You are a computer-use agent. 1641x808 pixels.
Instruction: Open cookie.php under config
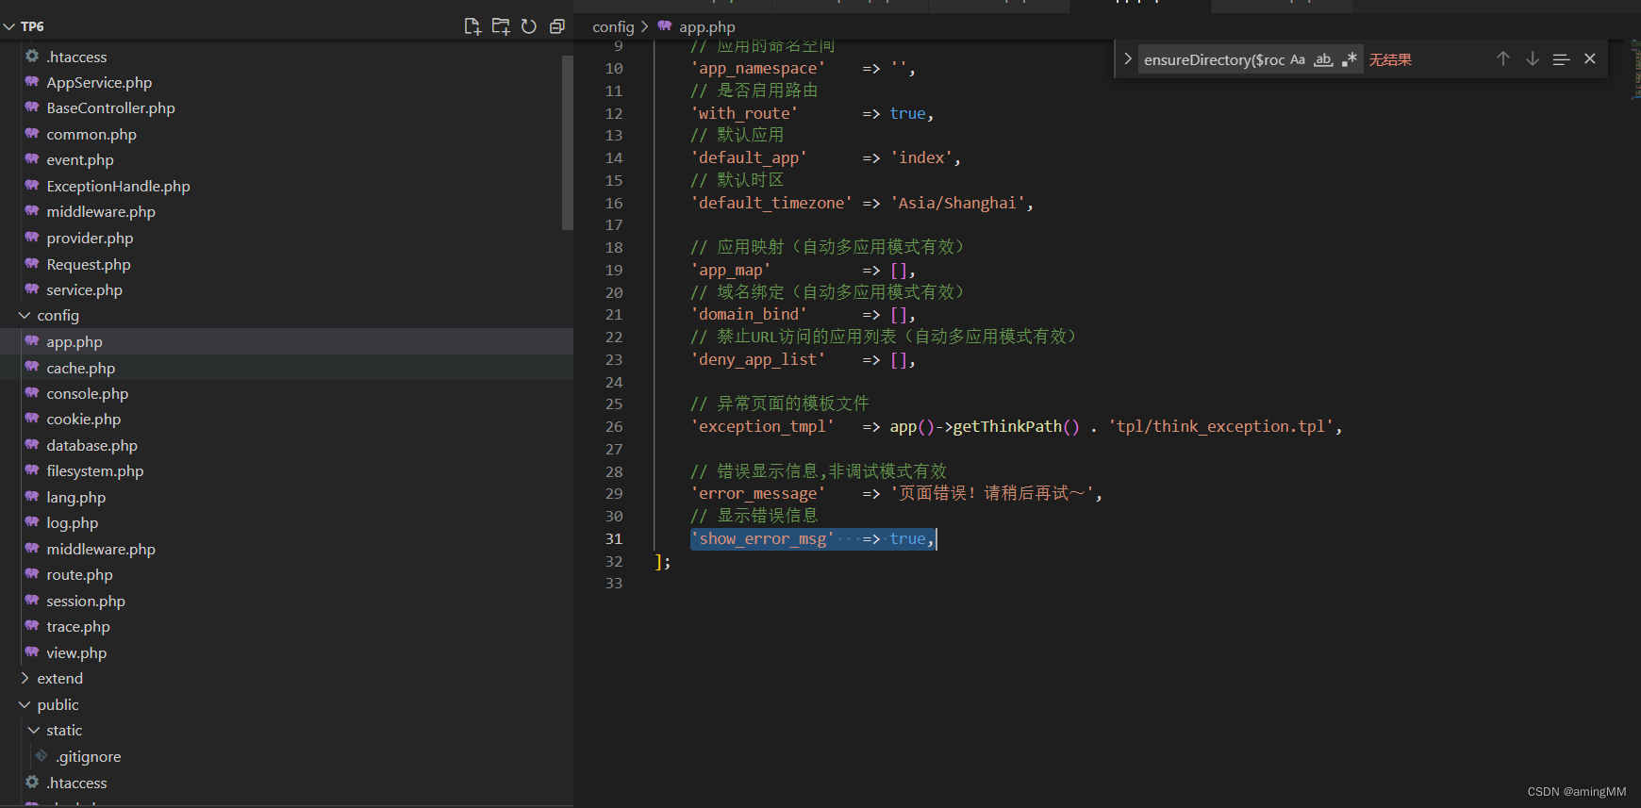pos(84,419)
